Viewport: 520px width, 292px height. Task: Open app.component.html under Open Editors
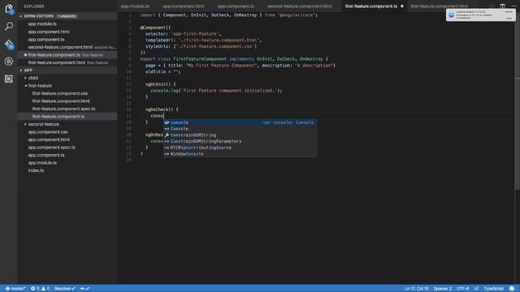[x=67, y=32]
